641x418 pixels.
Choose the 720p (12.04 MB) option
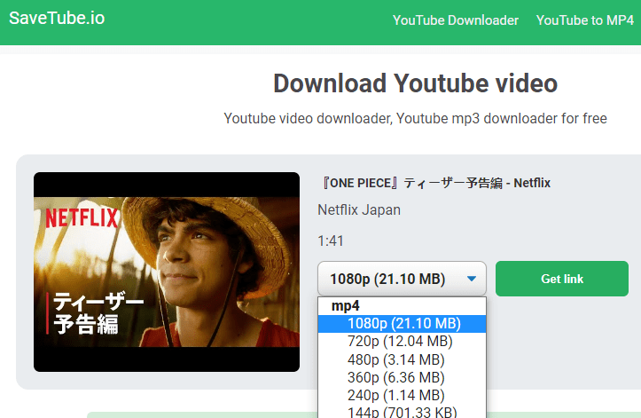click(400, 341)
